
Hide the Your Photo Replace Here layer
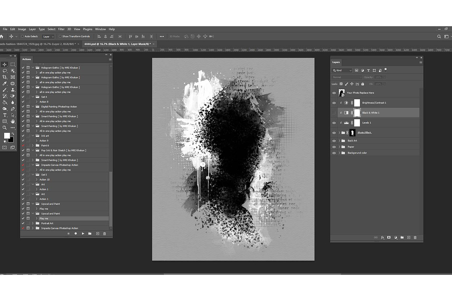[334, 93]
